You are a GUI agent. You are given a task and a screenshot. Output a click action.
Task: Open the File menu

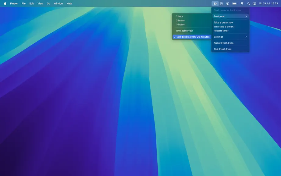(23, 3)
